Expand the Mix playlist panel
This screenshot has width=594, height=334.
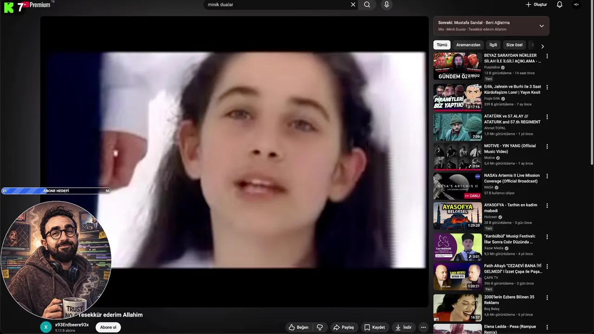point(542,26)
